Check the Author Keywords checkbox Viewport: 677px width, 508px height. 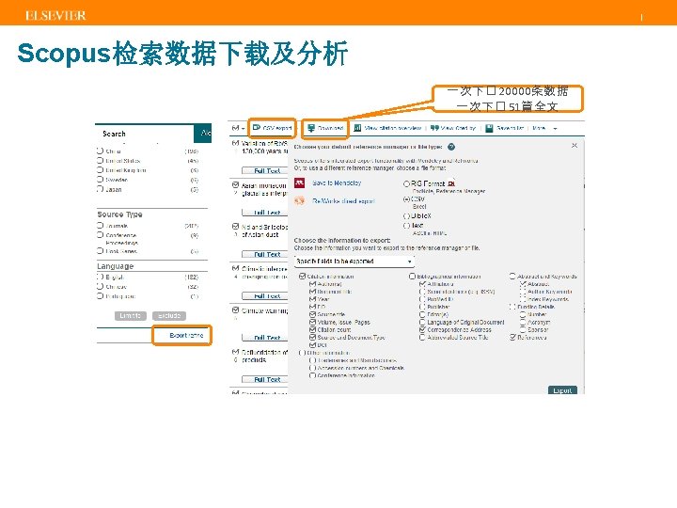(x=523, y=292)
